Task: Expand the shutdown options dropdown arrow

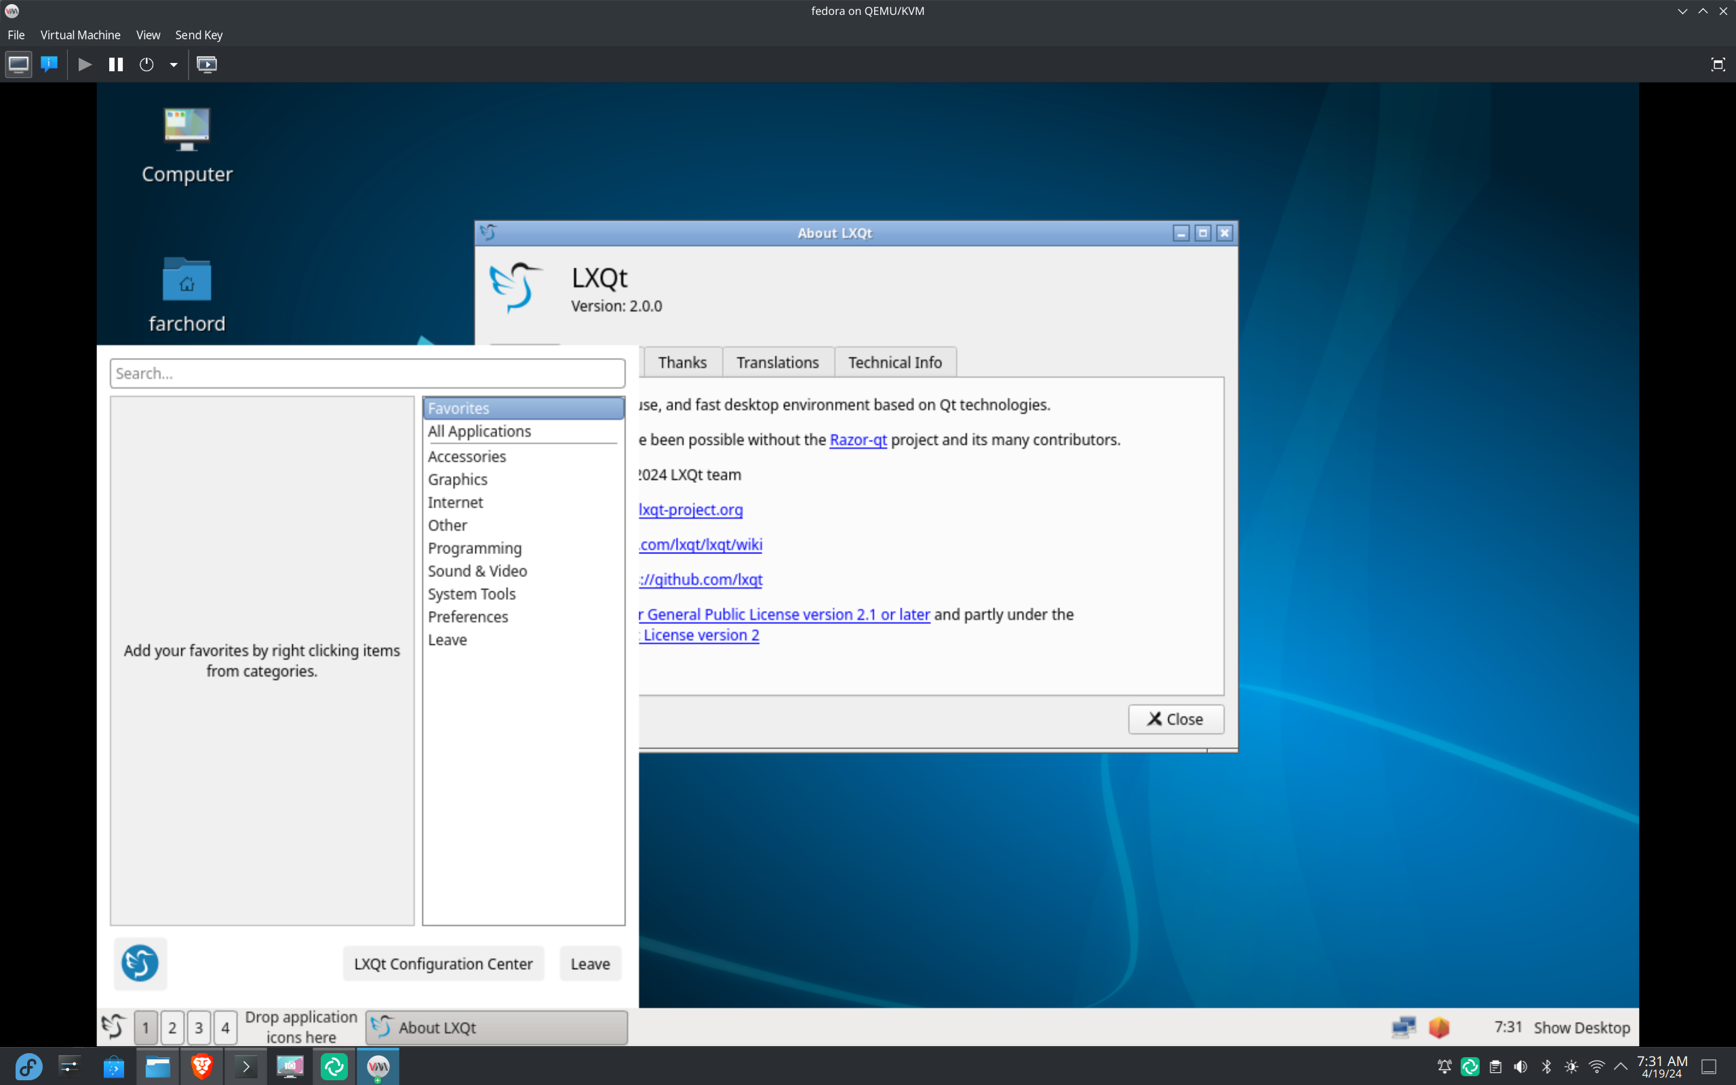Action: coord(174,64)
